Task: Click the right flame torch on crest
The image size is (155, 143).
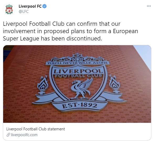Action: (x=115, y=84)
